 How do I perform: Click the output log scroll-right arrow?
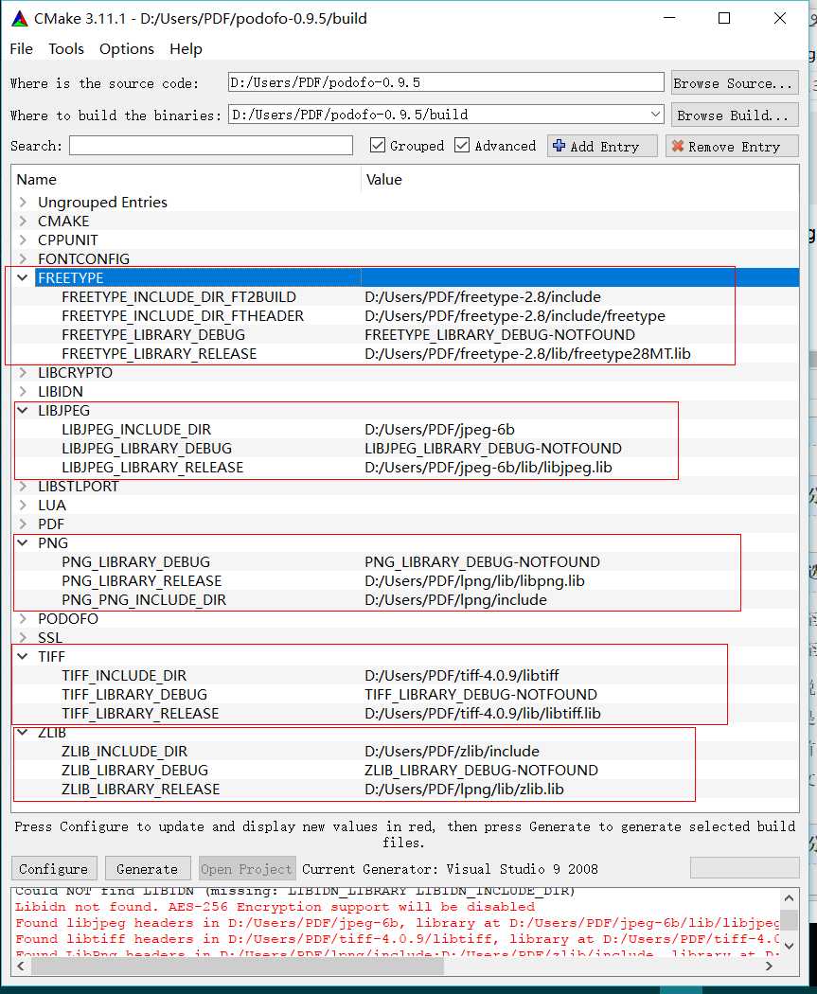(769, 967)
